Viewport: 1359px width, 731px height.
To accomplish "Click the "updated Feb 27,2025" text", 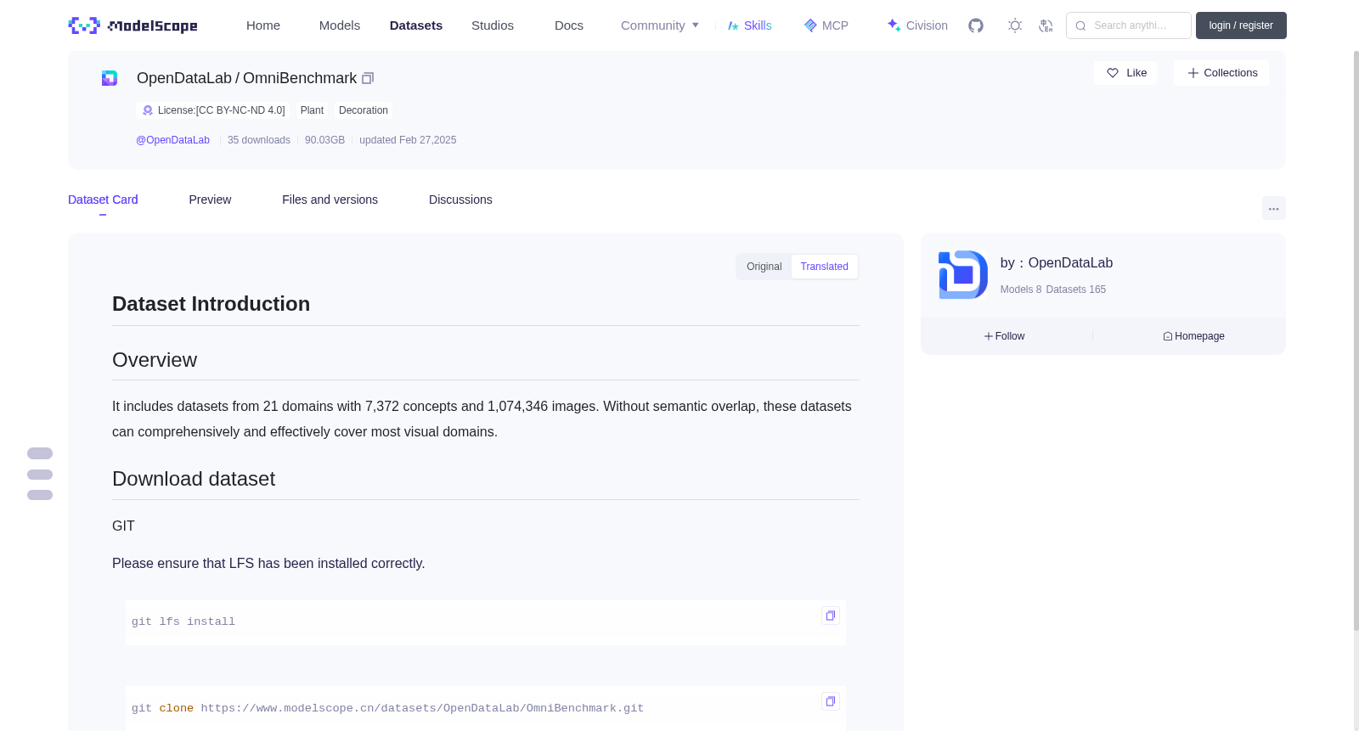I will coord(408,140).
